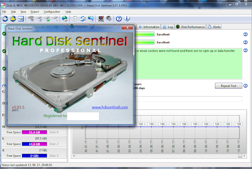Viewport: 252px width, 169px height.
Task: Click the disk with magnifying glass icon
Action: (55, 19)
